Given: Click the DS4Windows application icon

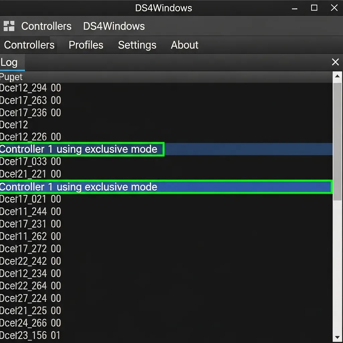Looking at the screenshot, I should [x=8, y=26].
